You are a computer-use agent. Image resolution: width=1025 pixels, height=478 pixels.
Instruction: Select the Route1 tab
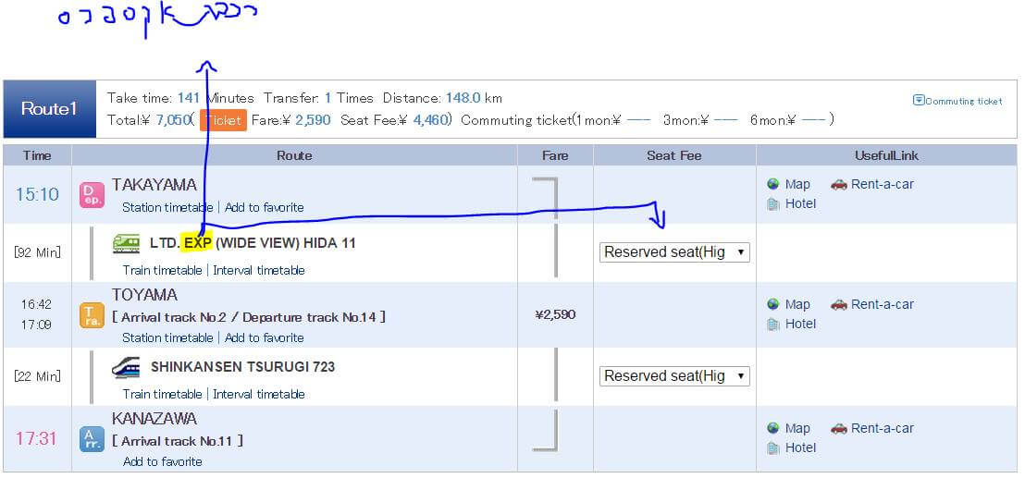(49, 109)
